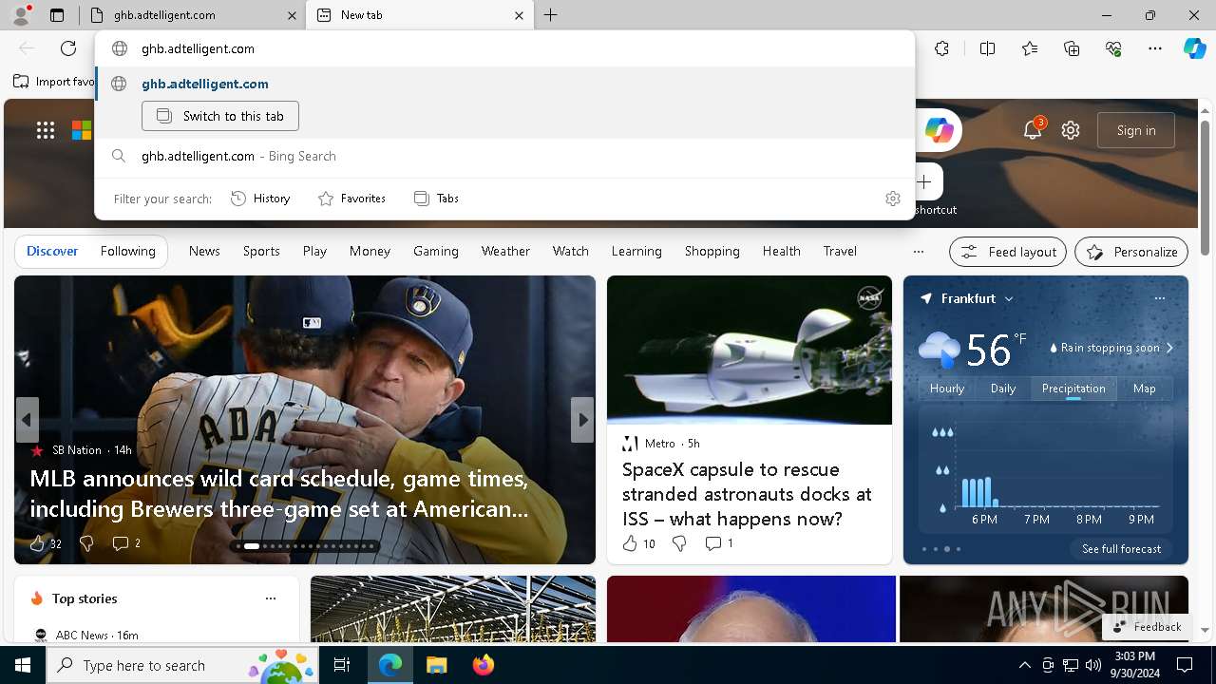
Task: Open File Explorer from taskbar
Action: pyautogui.click(x=436, y=665)
